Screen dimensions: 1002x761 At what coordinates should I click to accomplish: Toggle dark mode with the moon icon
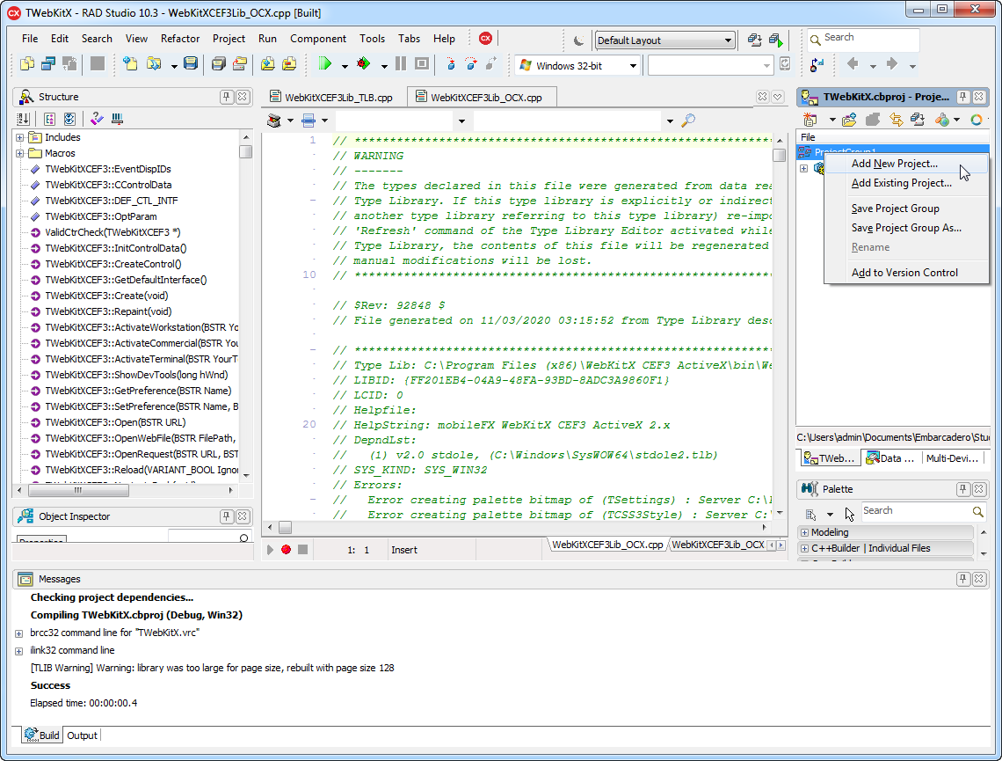(579, 40)
